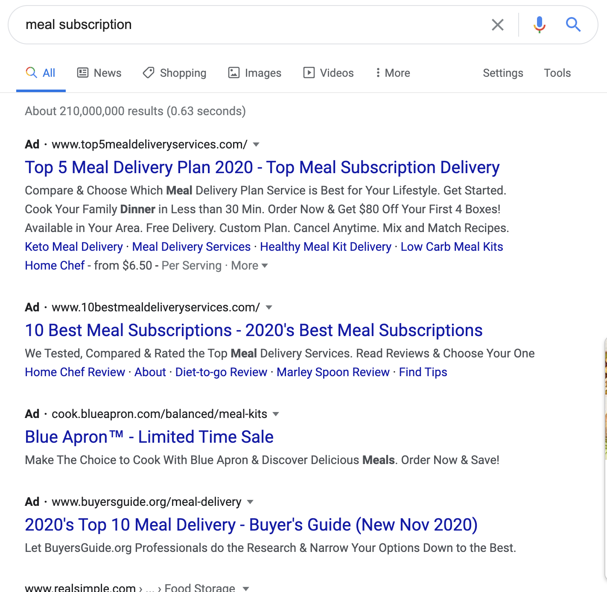Click the News newspaper icon

point(83,73)
